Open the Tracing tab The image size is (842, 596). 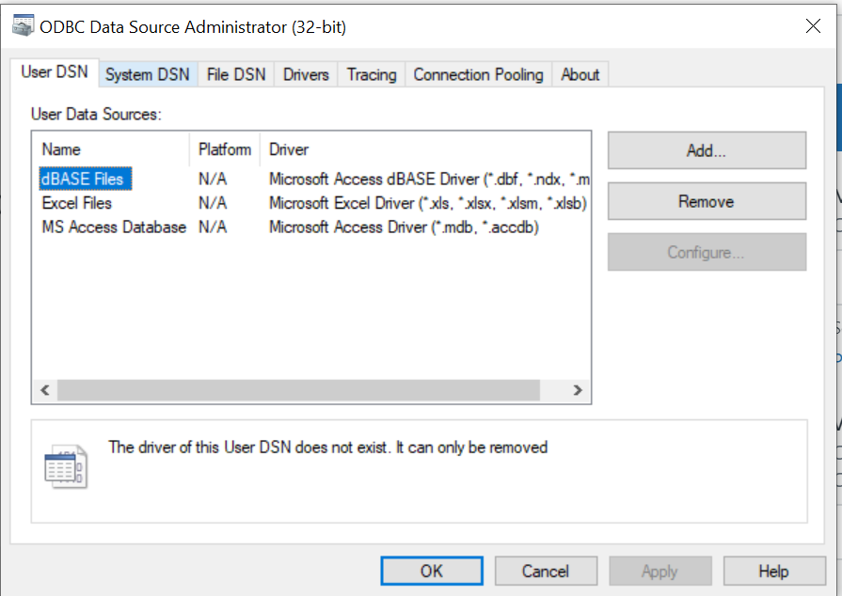pos(371,74)
